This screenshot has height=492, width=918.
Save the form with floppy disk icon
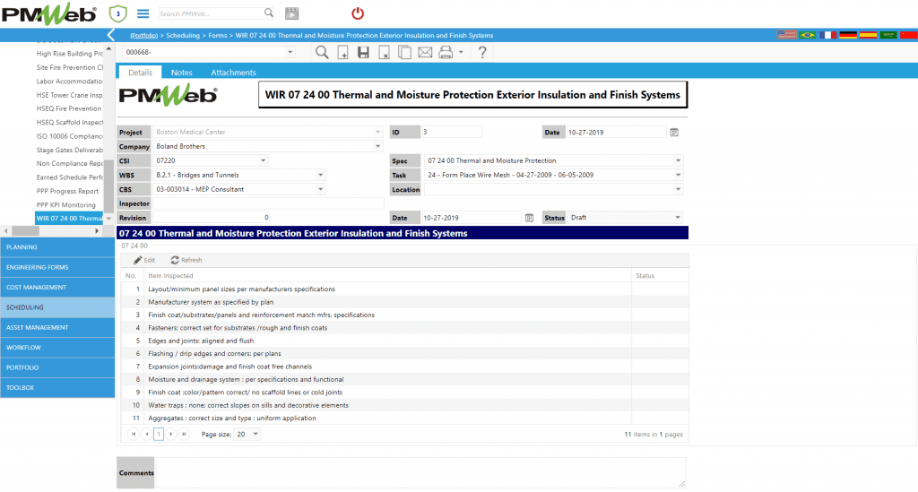coord(364,52)
